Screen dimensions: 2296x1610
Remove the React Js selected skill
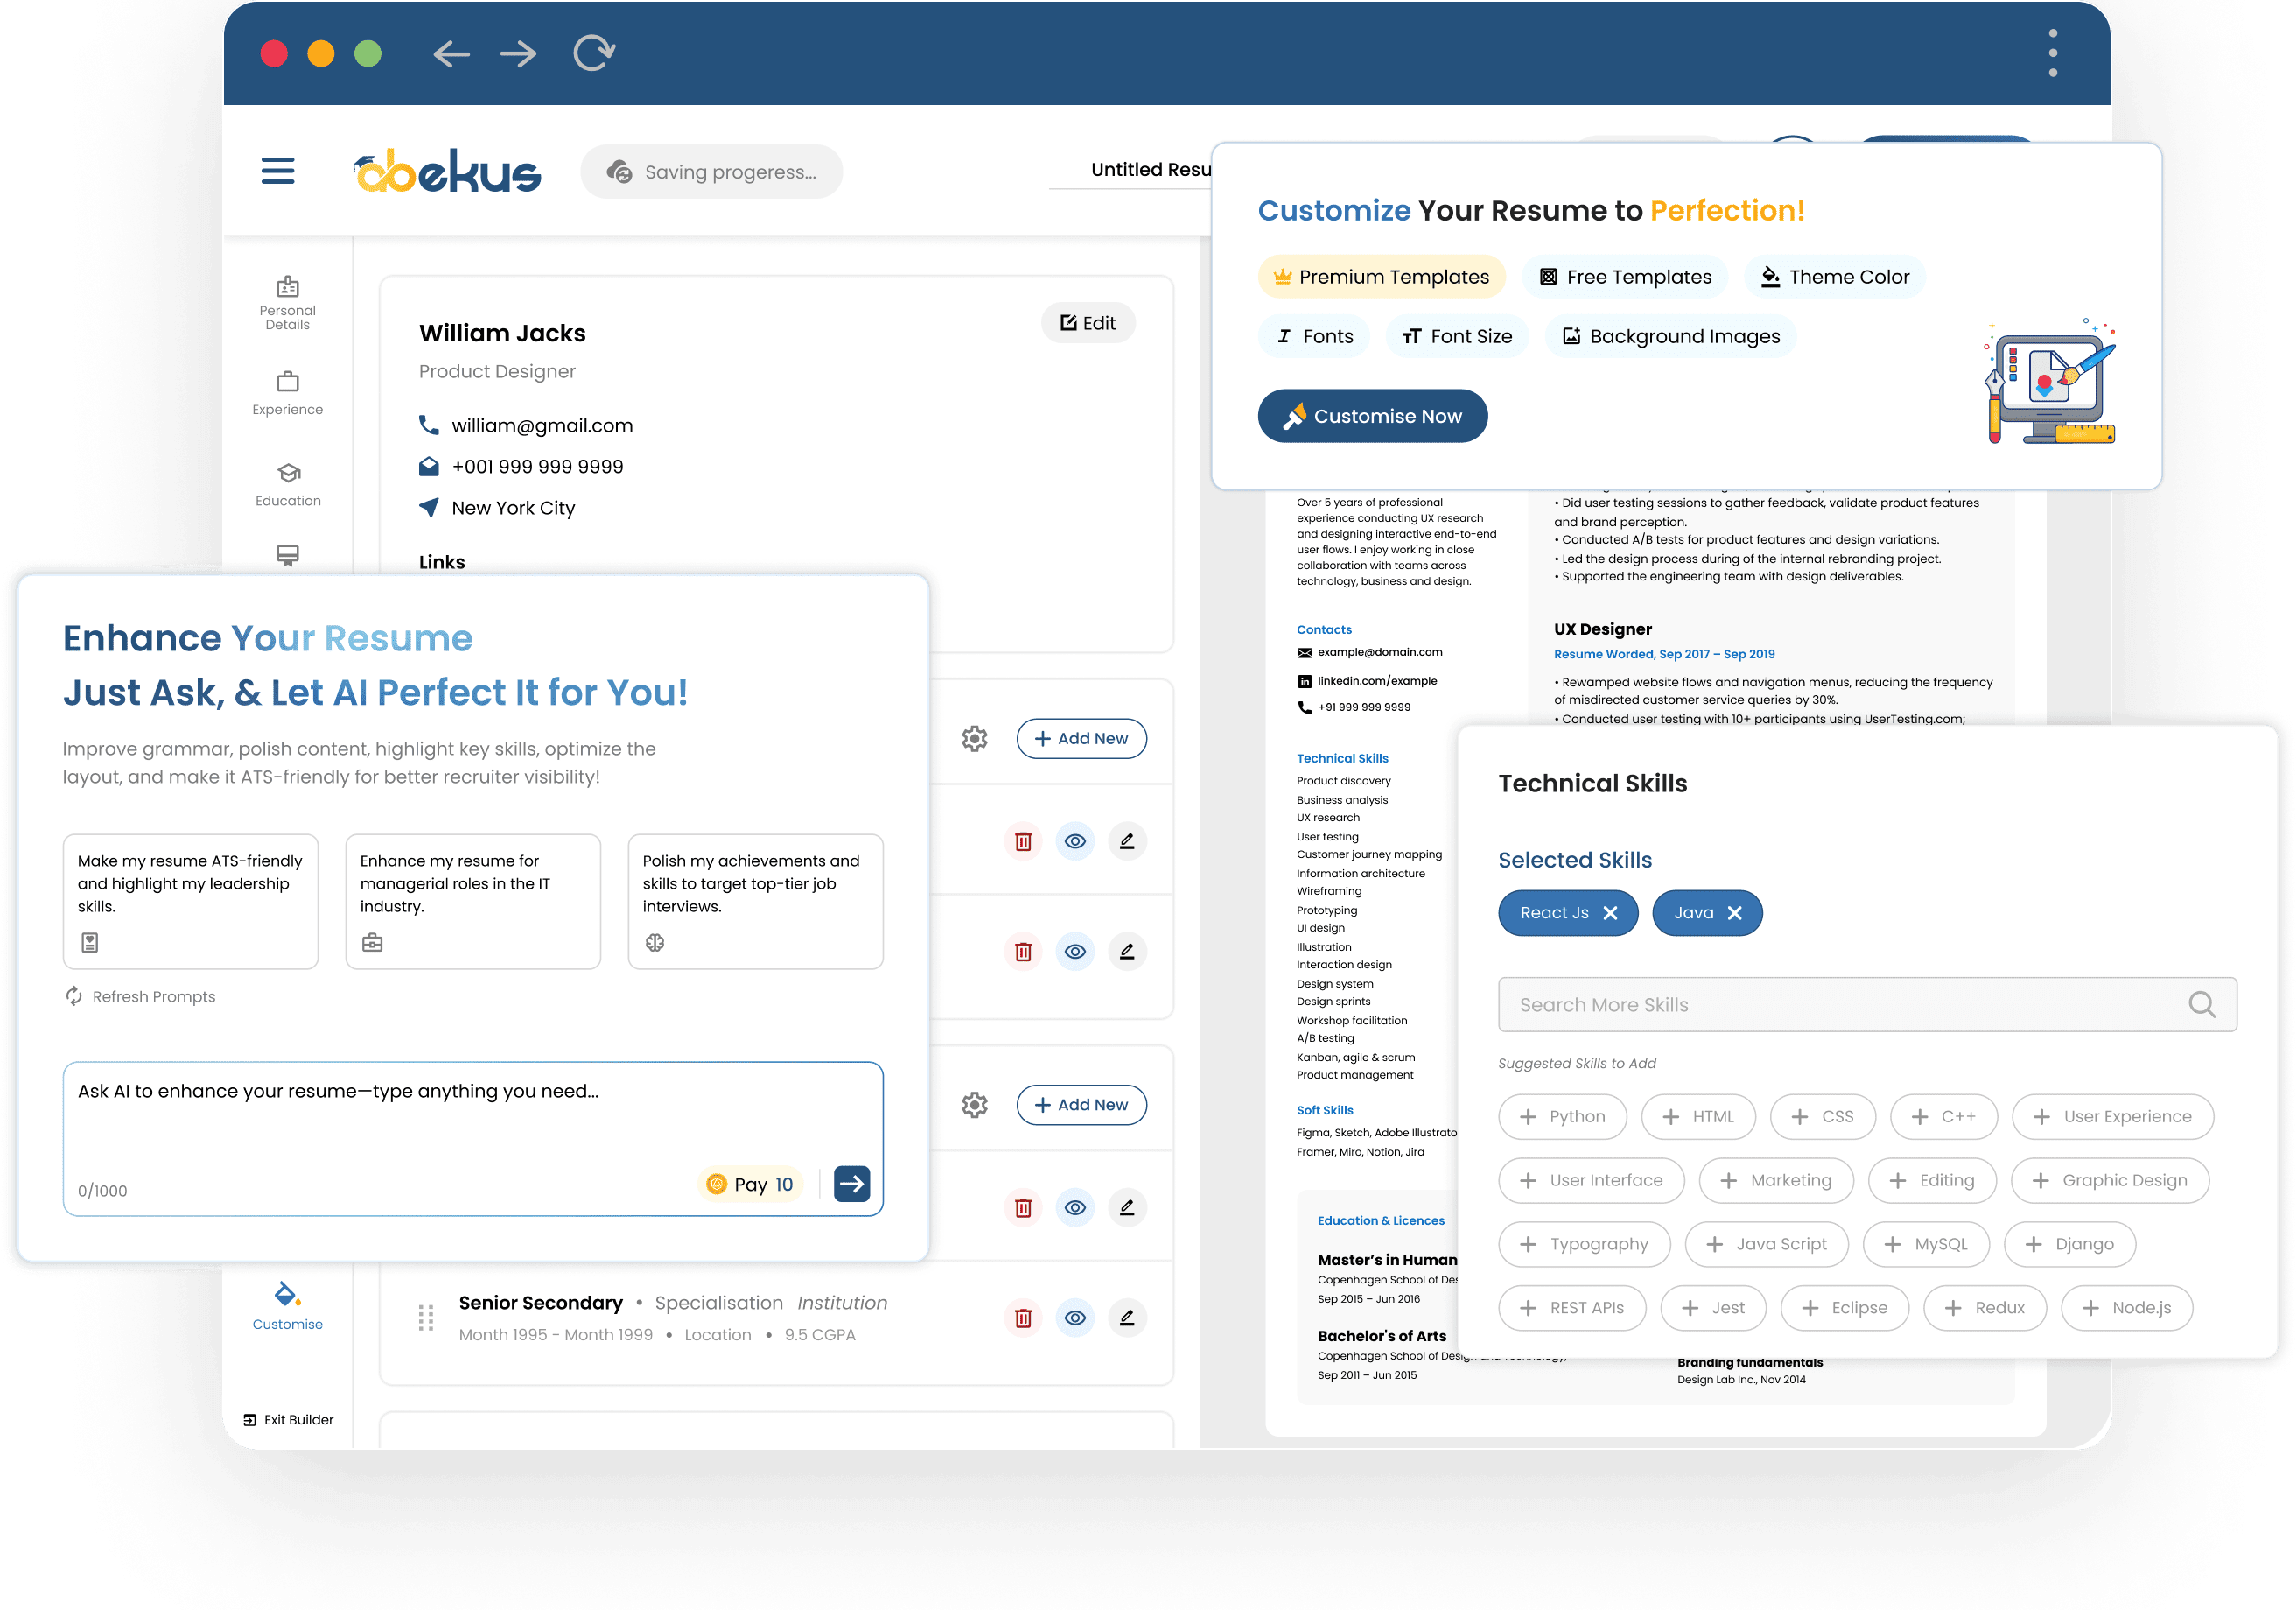[1610, 912]
